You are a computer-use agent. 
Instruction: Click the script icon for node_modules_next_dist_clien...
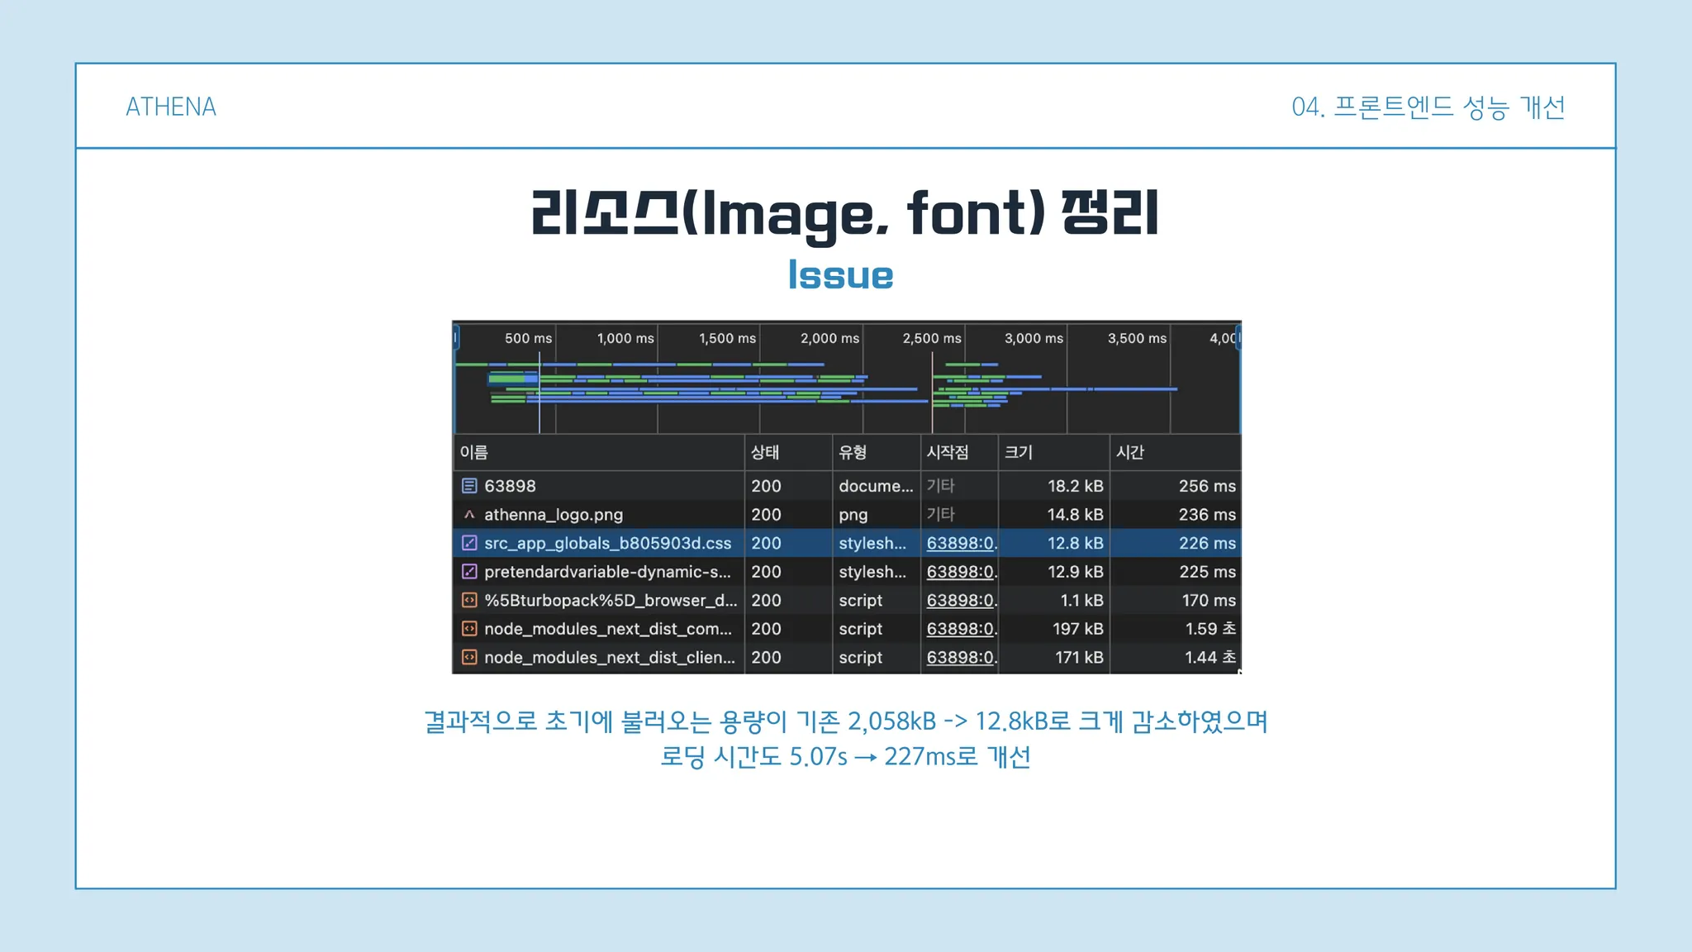point(469,657)
